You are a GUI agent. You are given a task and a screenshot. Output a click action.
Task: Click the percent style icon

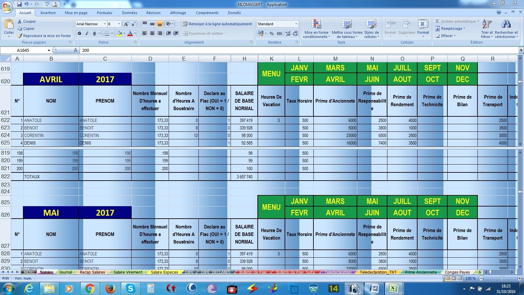pos(271,33)
